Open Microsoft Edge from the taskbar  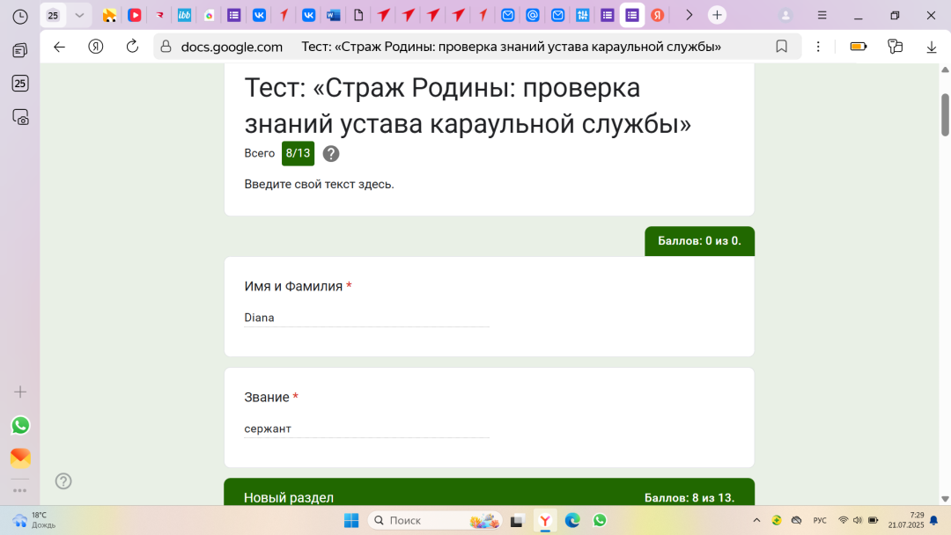[x=572, y=520]
